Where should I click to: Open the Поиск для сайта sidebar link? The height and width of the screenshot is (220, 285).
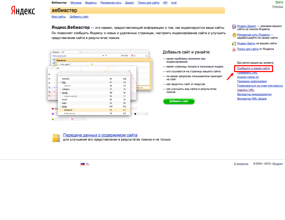[248, 49]
